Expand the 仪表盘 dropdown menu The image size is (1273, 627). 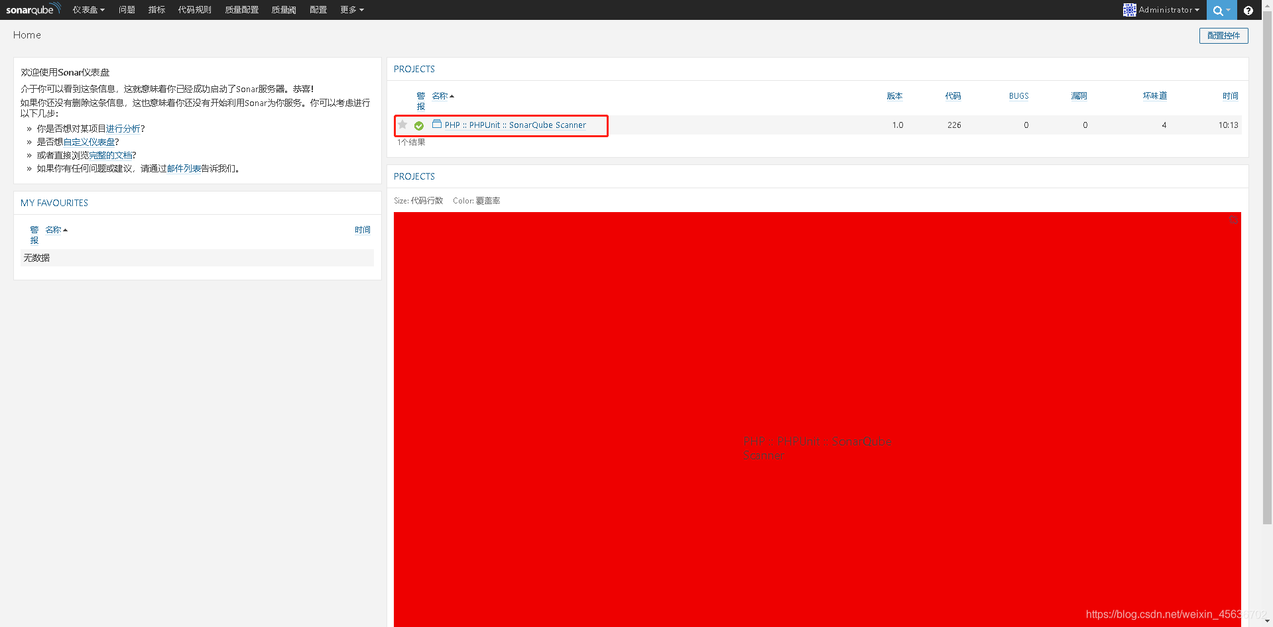point(88,9)
